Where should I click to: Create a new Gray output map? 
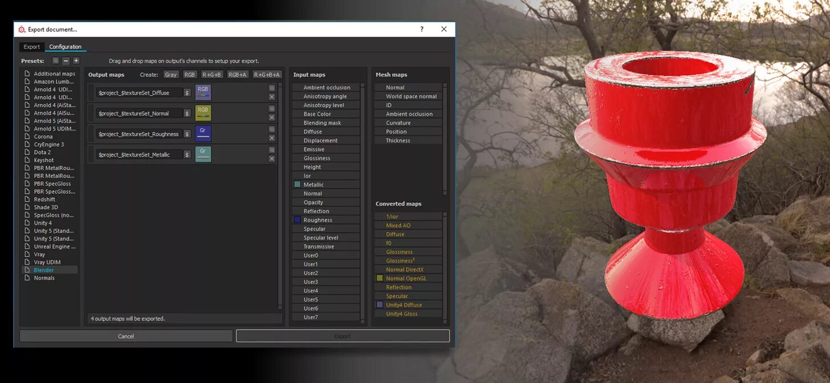171,75
